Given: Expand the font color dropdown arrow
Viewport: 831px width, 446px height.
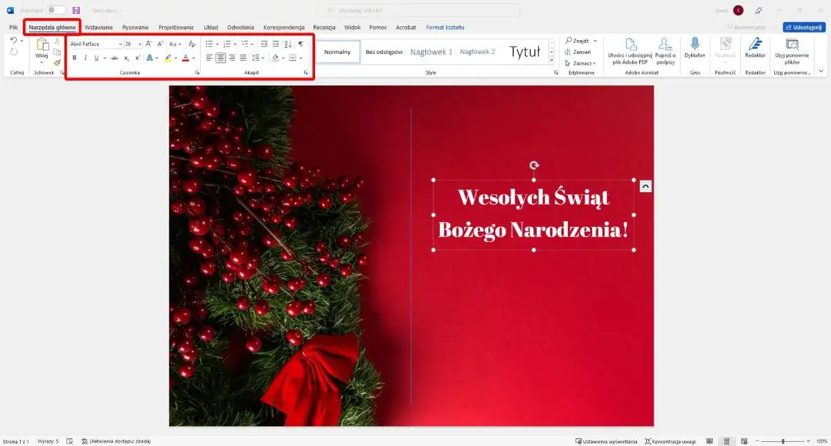Looking at the screenshot, I should pos(193,57).
